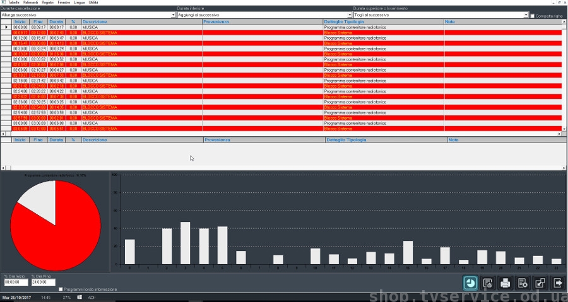The width and height of the screenshot is (568, 302).
Task: Click the printer icon
Action: (505, 283)
